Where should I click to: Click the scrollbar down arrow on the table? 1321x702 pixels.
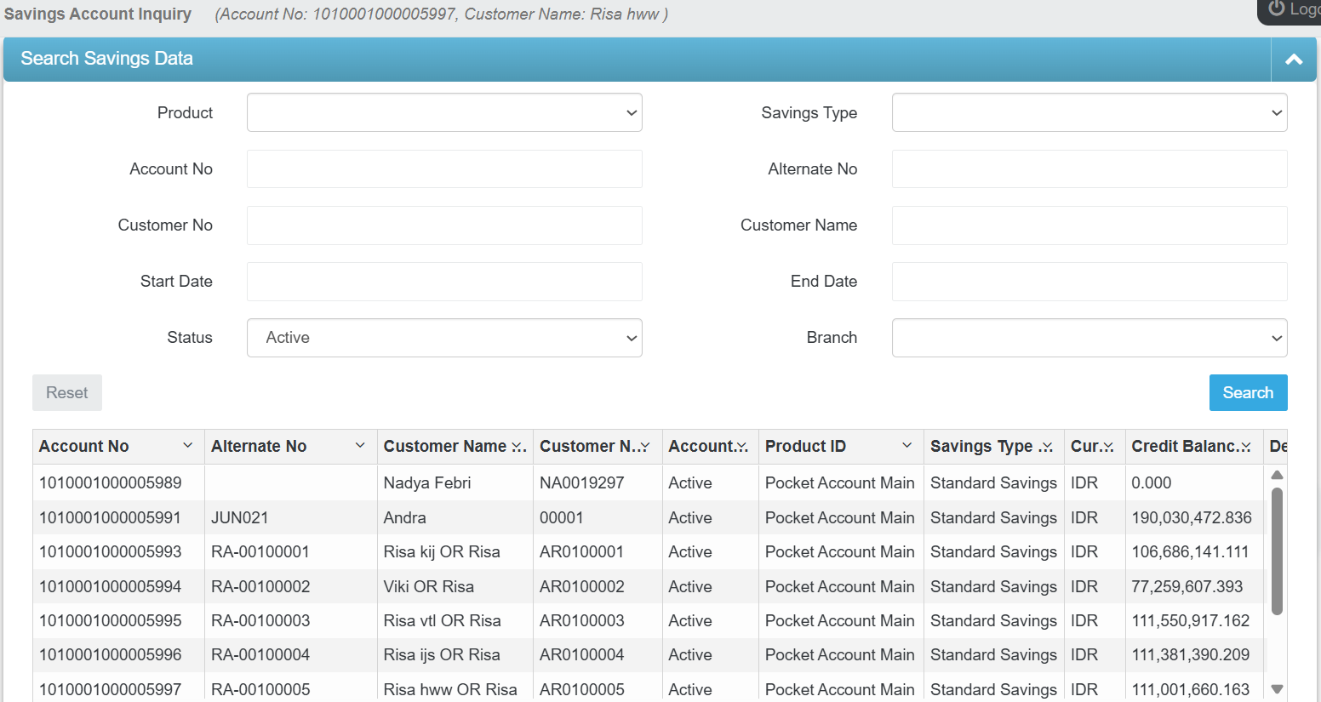click(x=1277, y=689)
